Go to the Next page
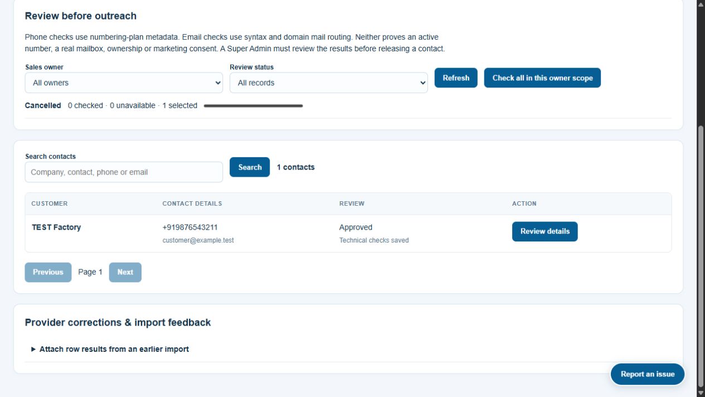The width and height of the screenshot is (705, 397). point(125,272)
